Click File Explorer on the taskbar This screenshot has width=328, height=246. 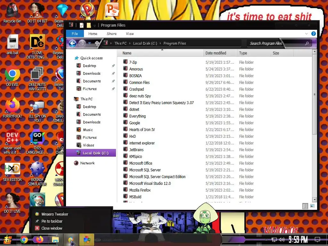[55, 240]
